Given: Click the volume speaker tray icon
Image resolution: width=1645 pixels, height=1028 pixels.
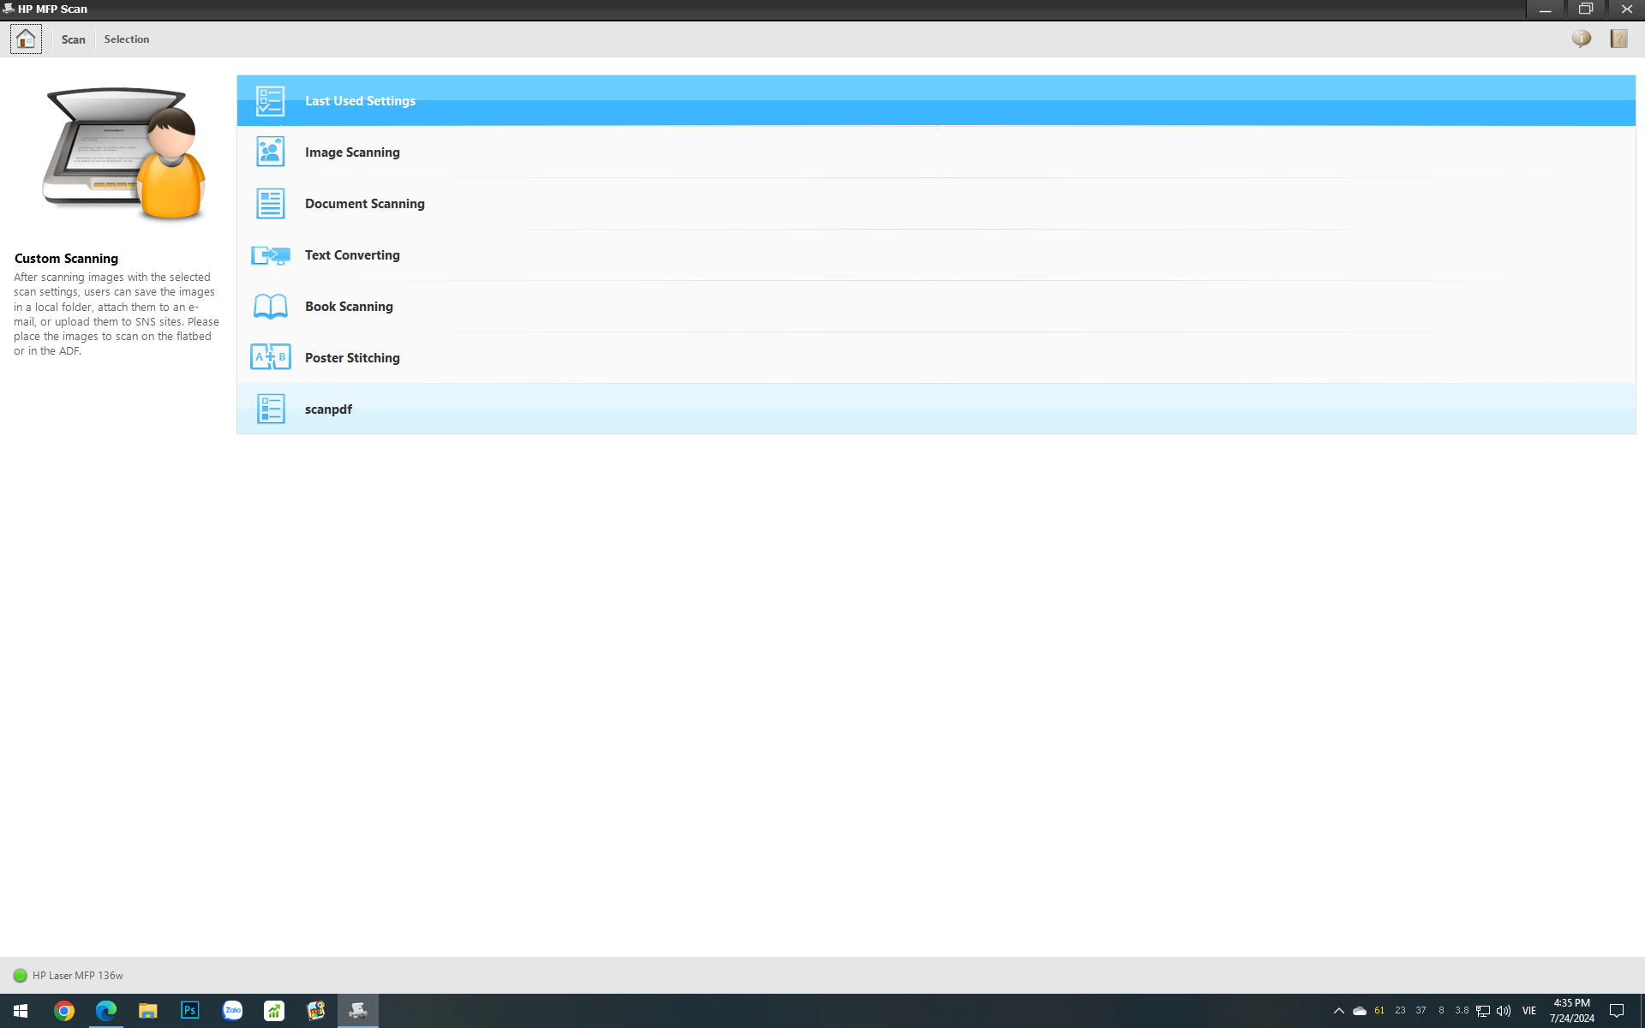Looking at the screenshot, I should tap(1504, 1011).
